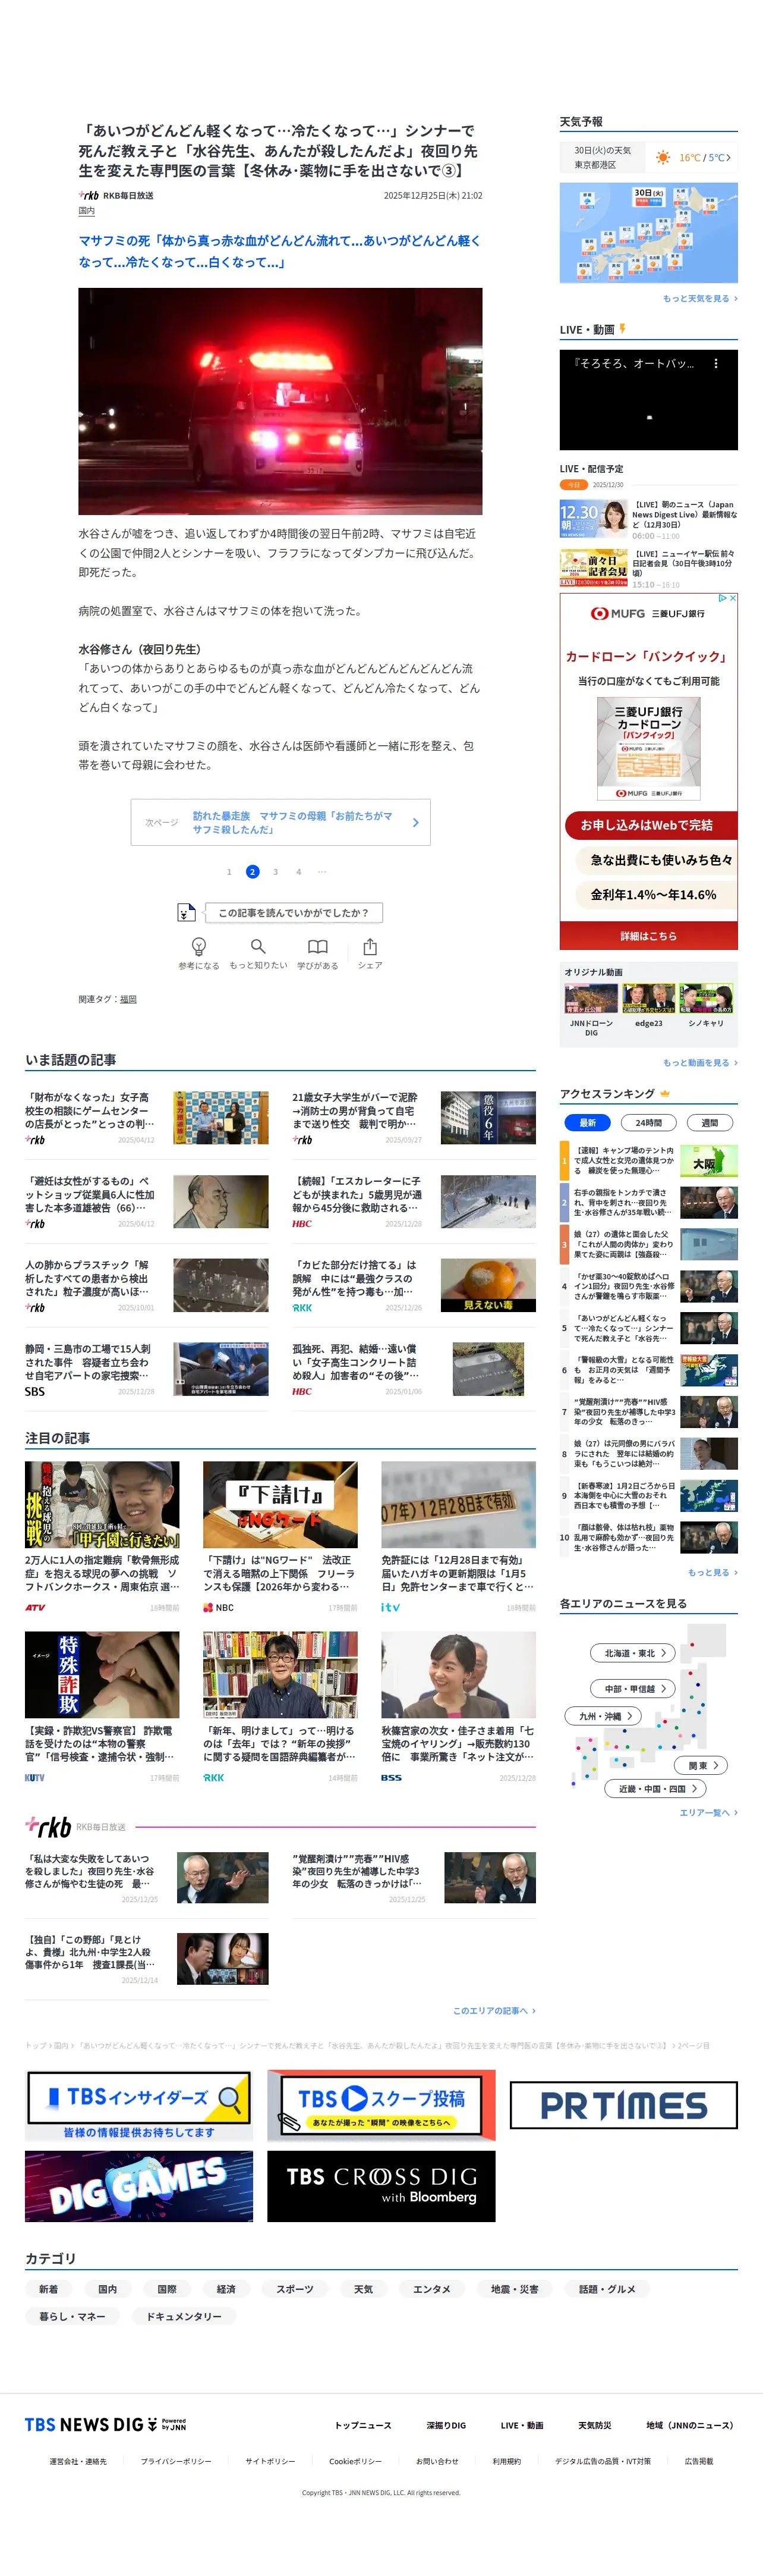Click the article feedback document icon

click(x=186, y=912)
